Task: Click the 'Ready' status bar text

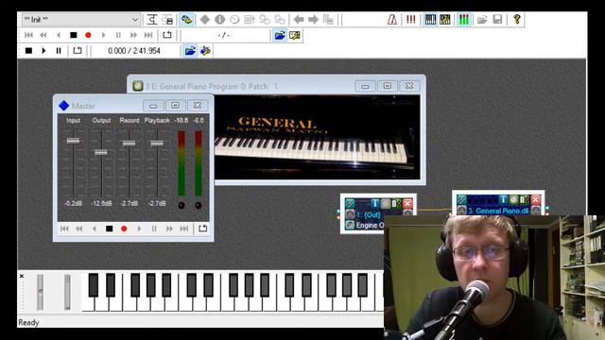Action: click(28, 322)
